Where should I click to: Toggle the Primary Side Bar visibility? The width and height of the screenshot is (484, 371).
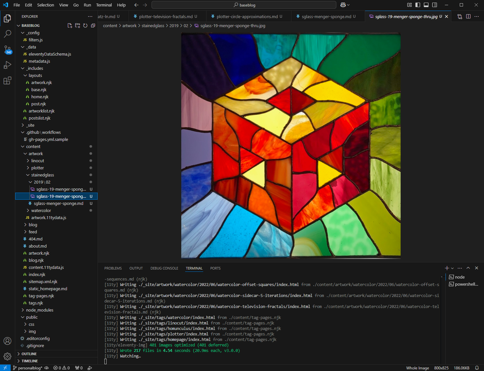coord(418,4)
